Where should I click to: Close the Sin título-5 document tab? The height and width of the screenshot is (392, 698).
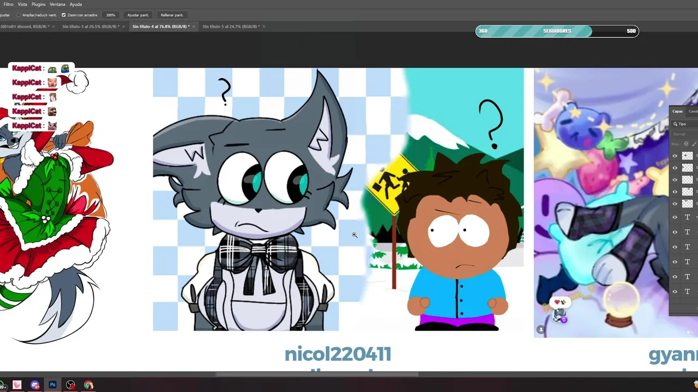(264, 26)
